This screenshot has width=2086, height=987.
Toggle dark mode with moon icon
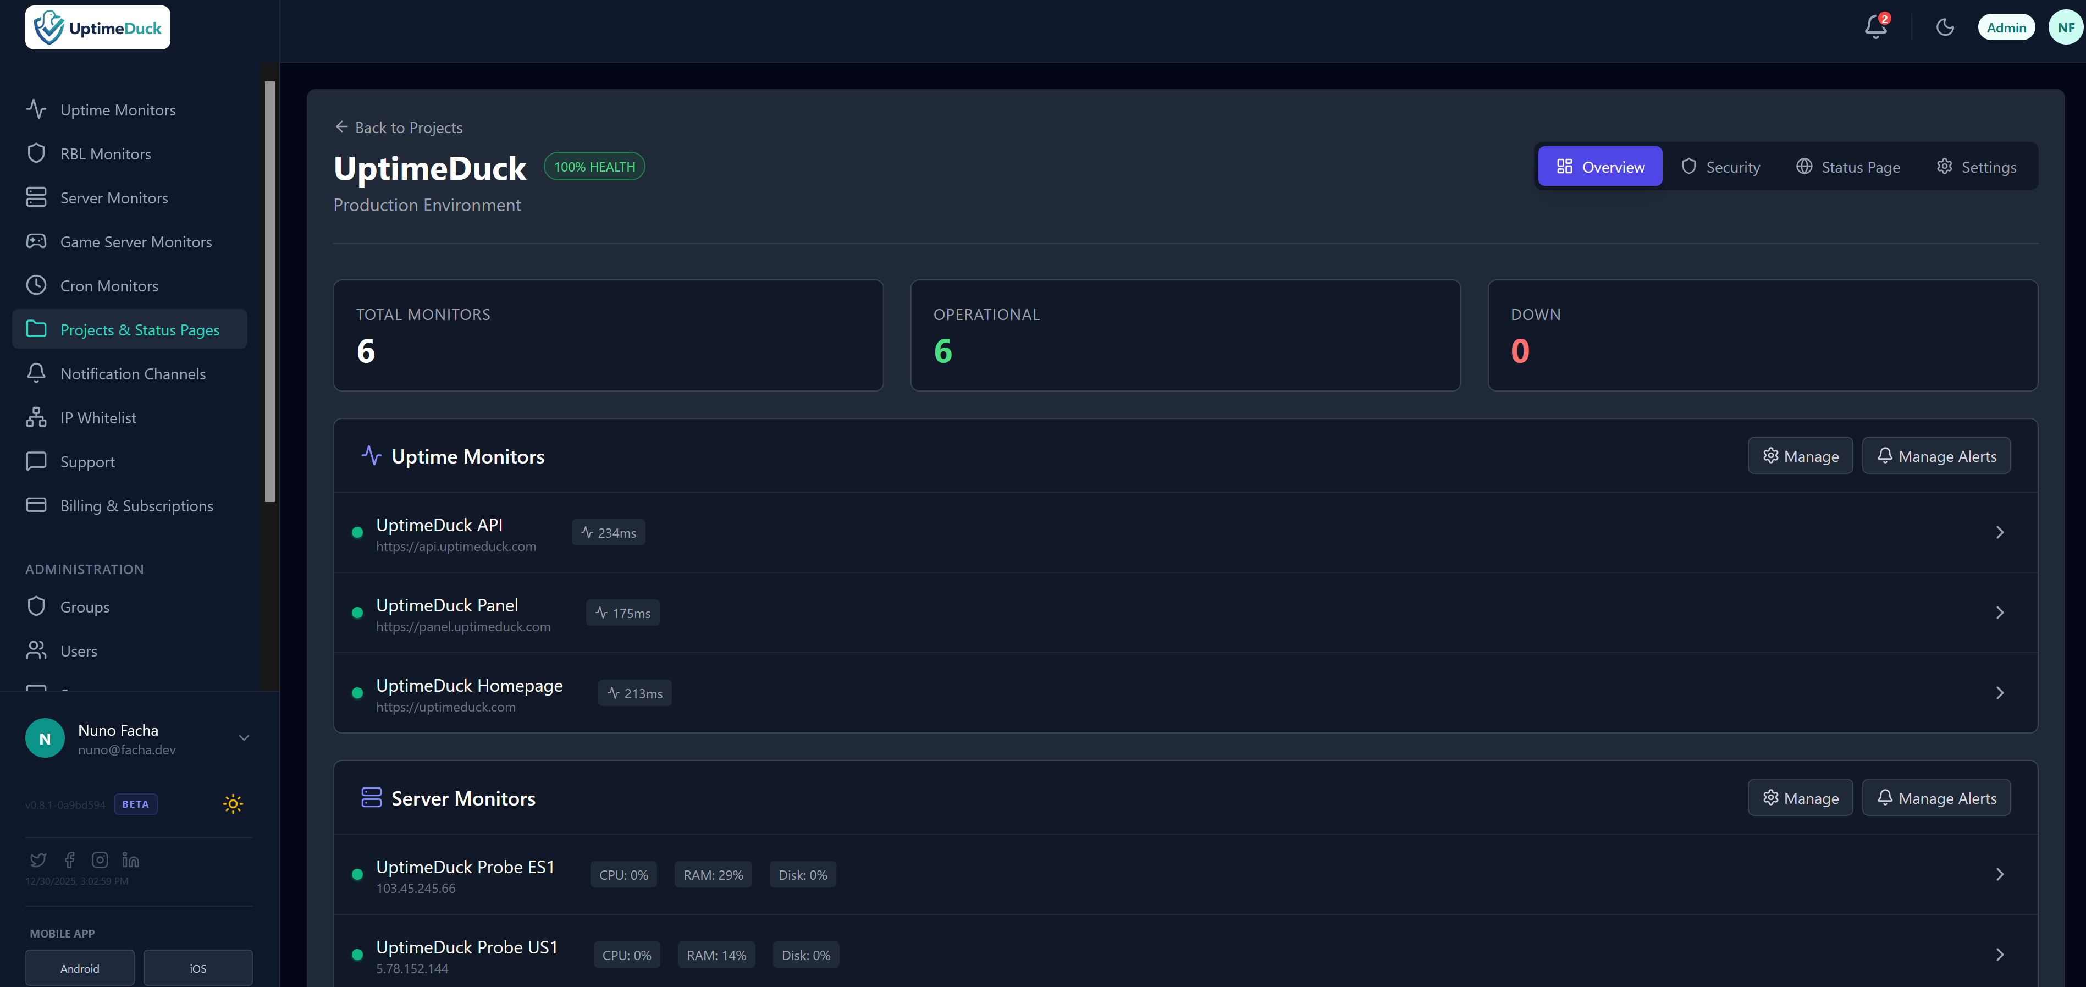point(1944,27)
